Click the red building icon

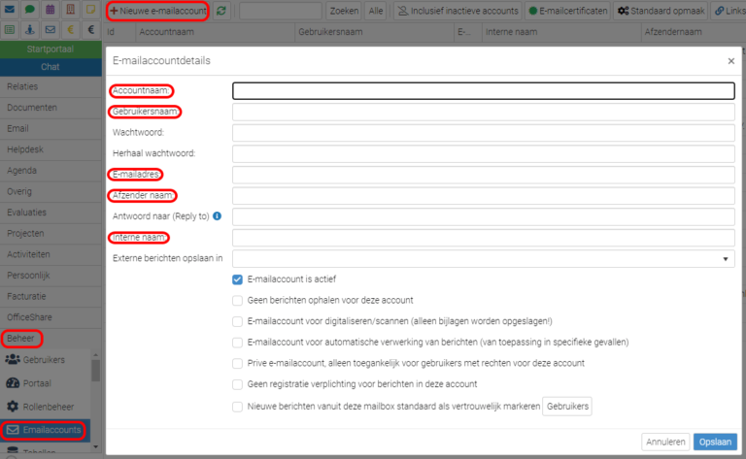[x=70, y=10]
